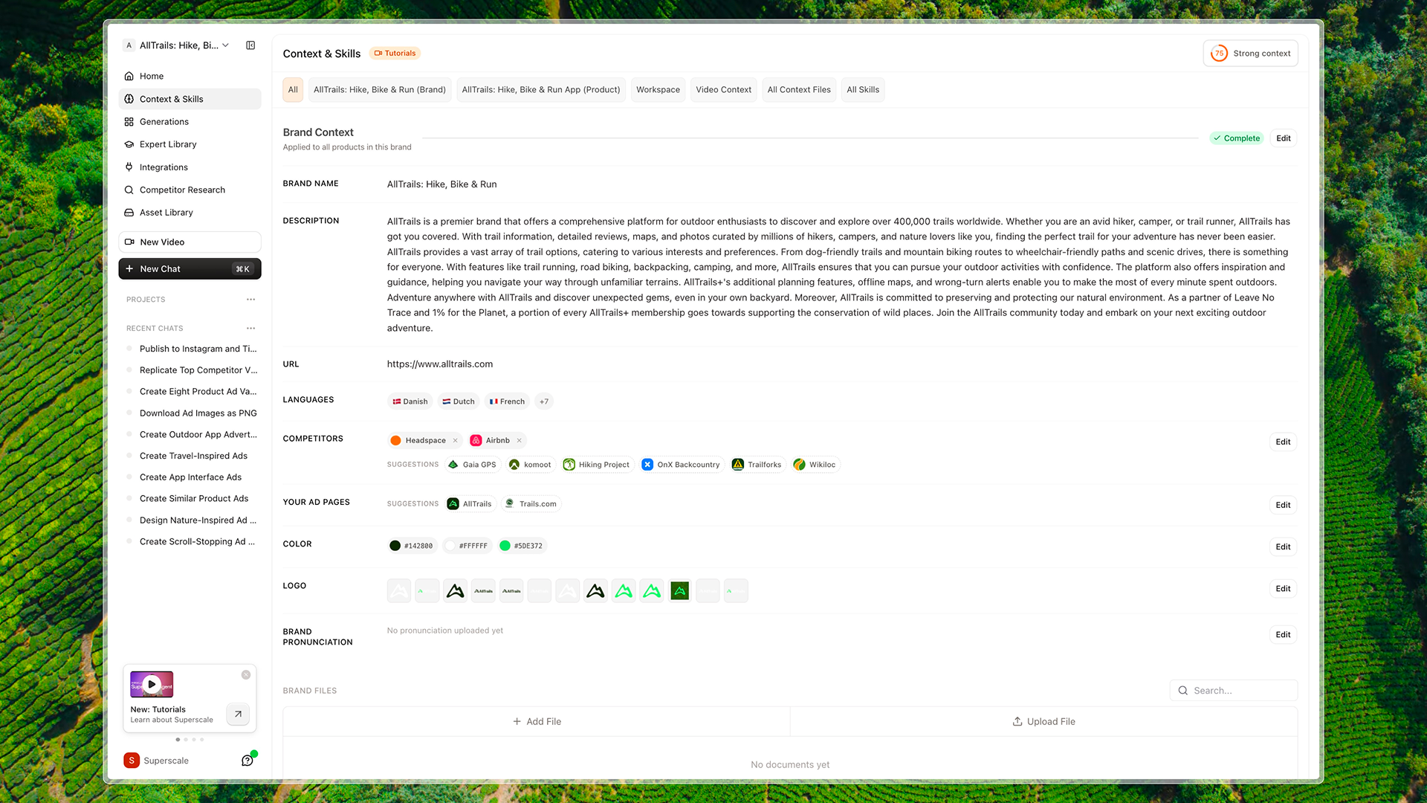Remove Headspace from competitors
Screen dimensions: 1427x803
[x=456, y=441]
